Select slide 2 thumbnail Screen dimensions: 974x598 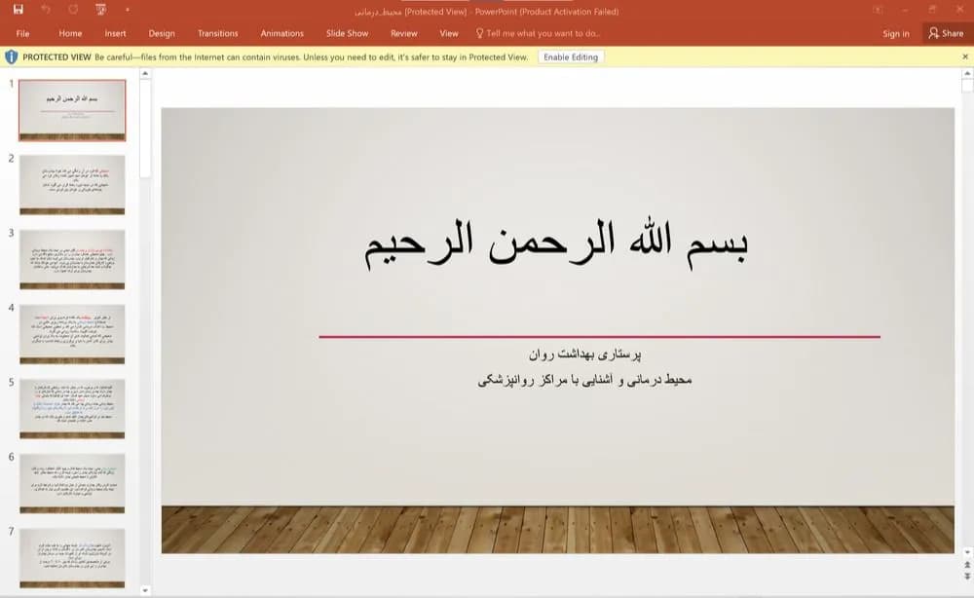[x=72, y=184]
